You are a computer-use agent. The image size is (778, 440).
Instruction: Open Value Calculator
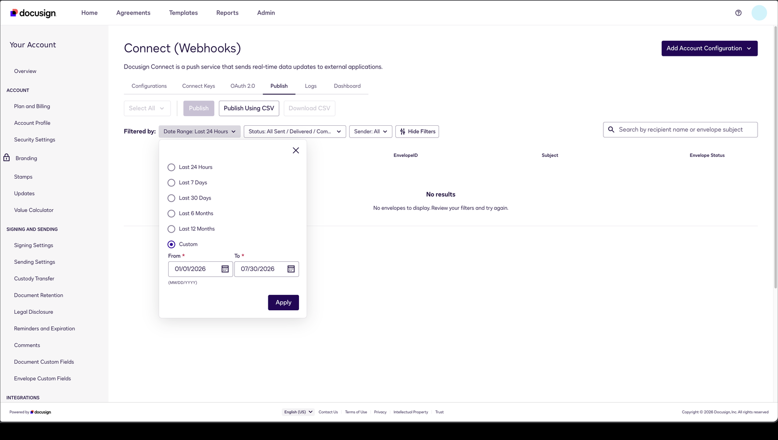pos(34,210)
